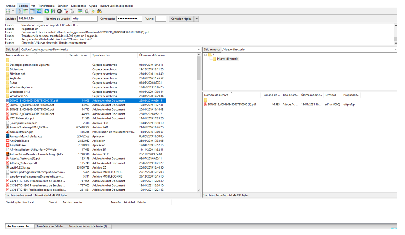The image size is (405, 235).
Task: Click the remote PDF file icon
Action: 206,104
